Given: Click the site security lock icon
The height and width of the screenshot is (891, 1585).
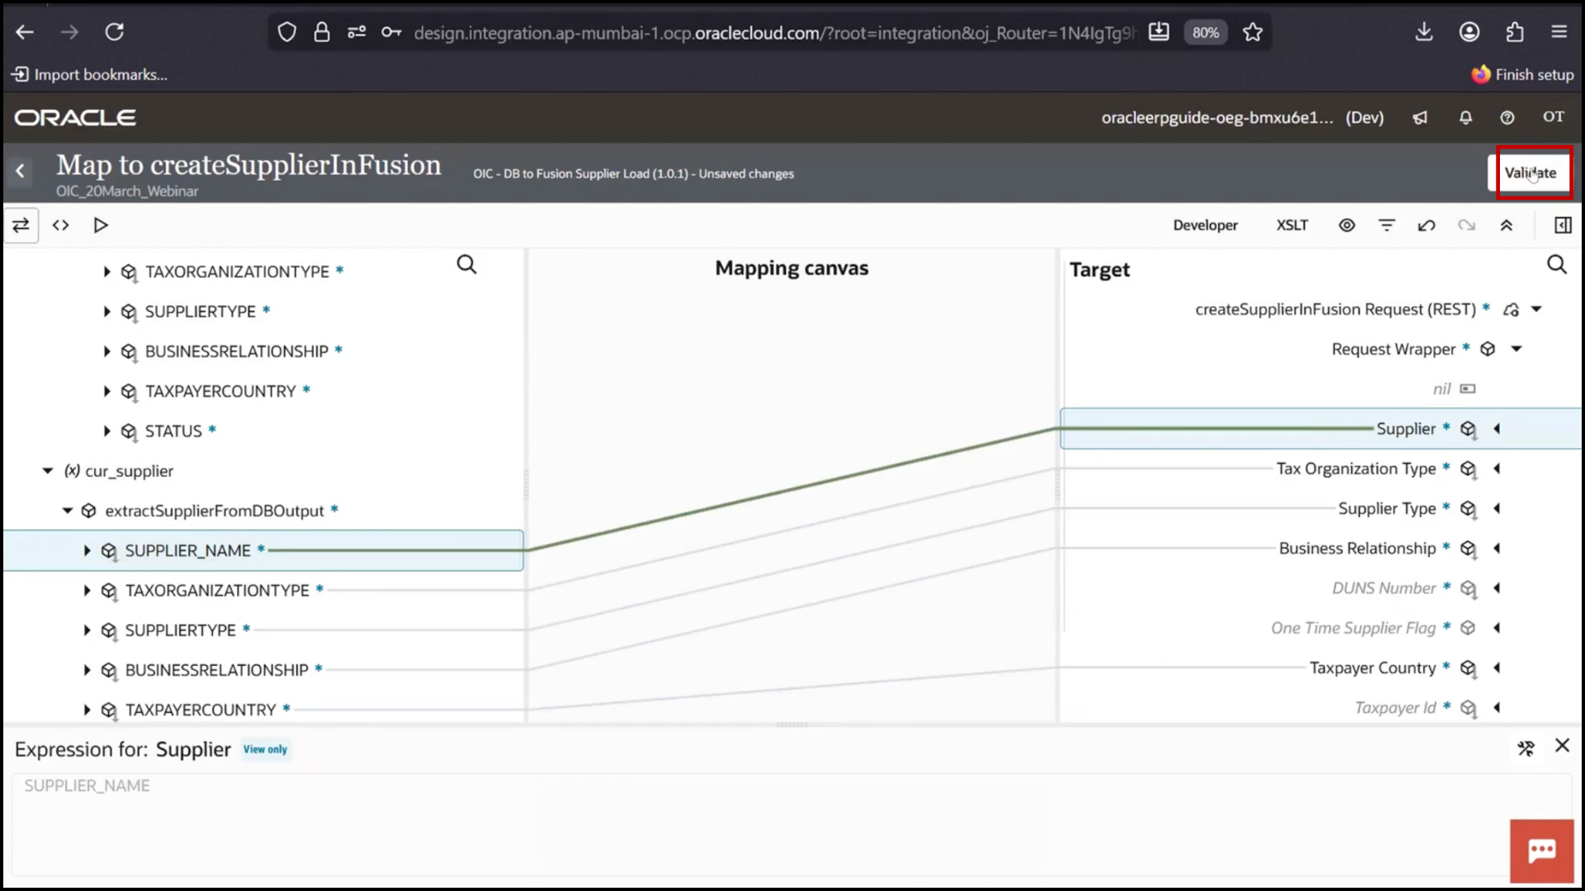Looking at the screenshot, I should (x=322, y=32).
